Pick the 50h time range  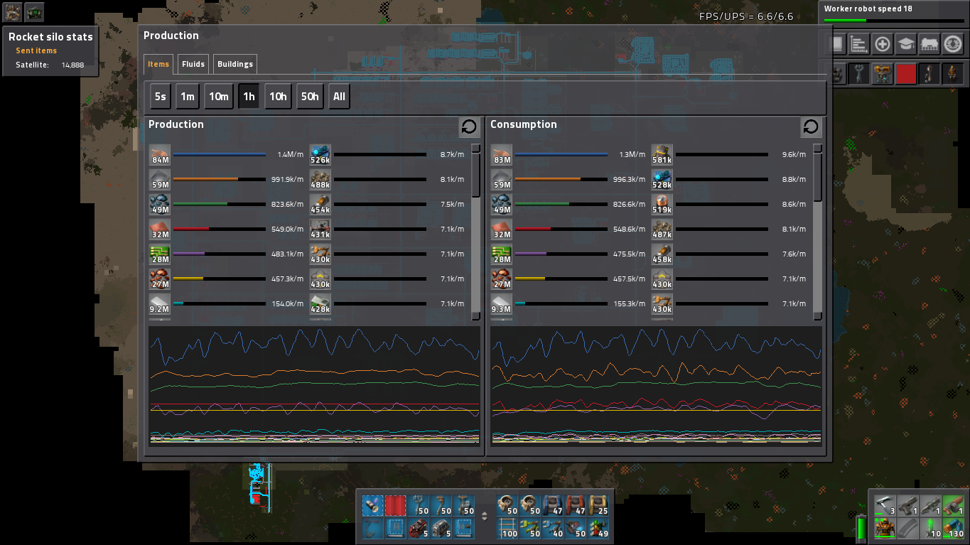pyautogui.click(x=310, y=97)
